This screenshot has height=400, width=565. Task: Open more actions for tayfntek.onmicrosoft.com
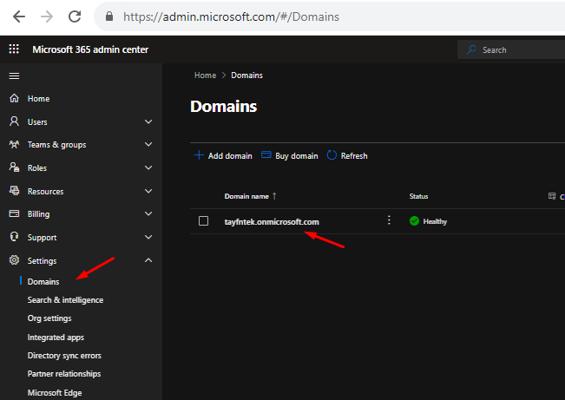coord(389,220)
